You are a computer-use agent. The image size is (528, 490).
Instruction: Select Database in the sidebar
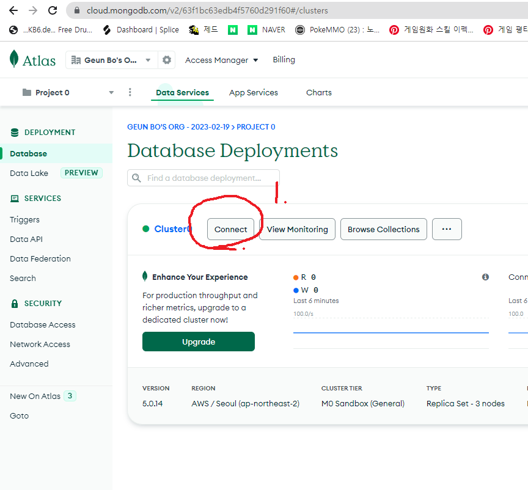[56, 153]
